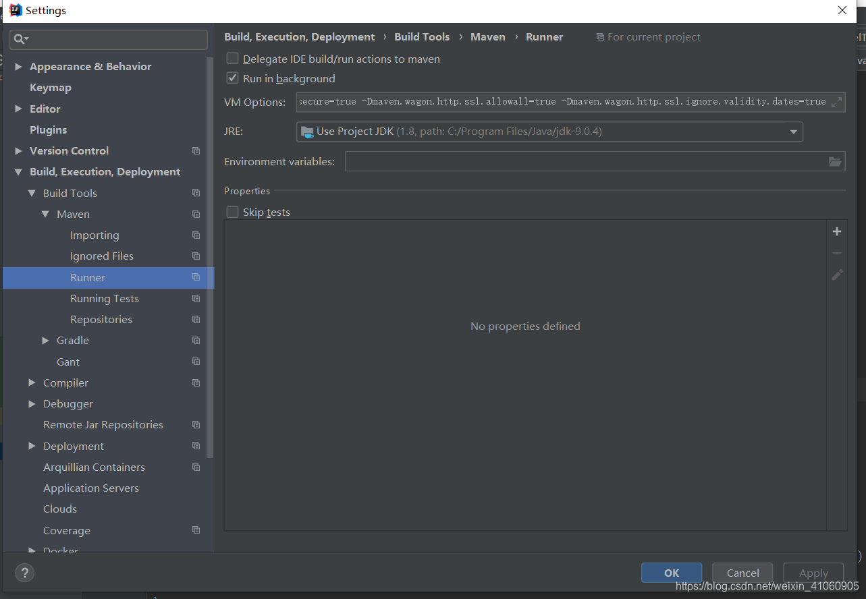Expand the Deployment node arrow

point(32,446)
